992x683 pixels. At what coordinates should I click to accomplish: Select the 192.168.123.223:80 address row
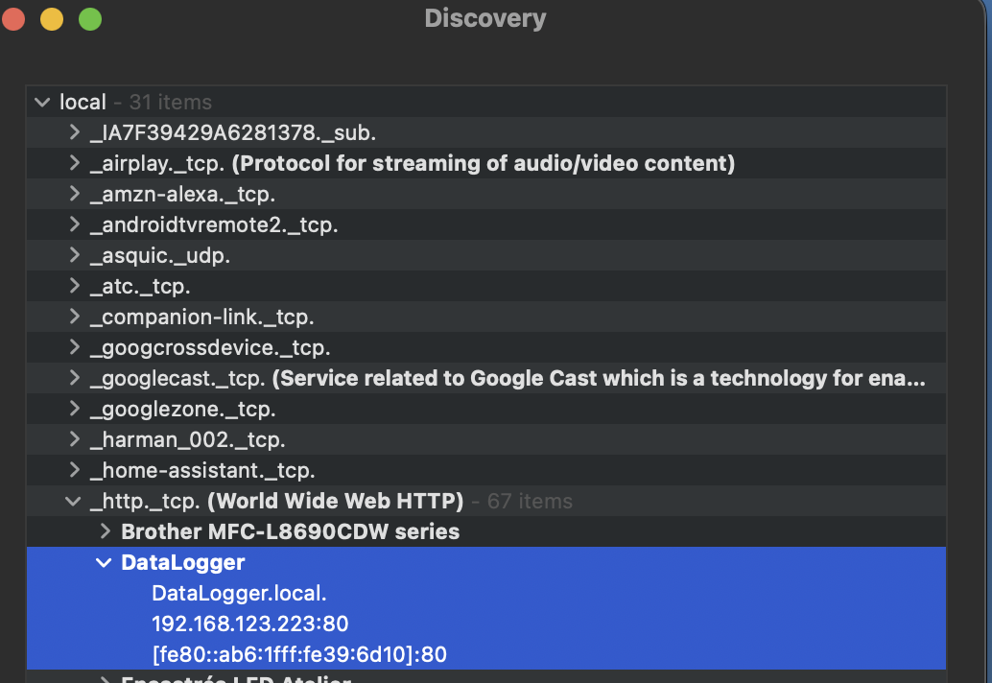(249, 624)
